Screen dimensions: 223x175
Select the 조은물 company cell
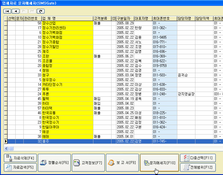coord(67,61)
